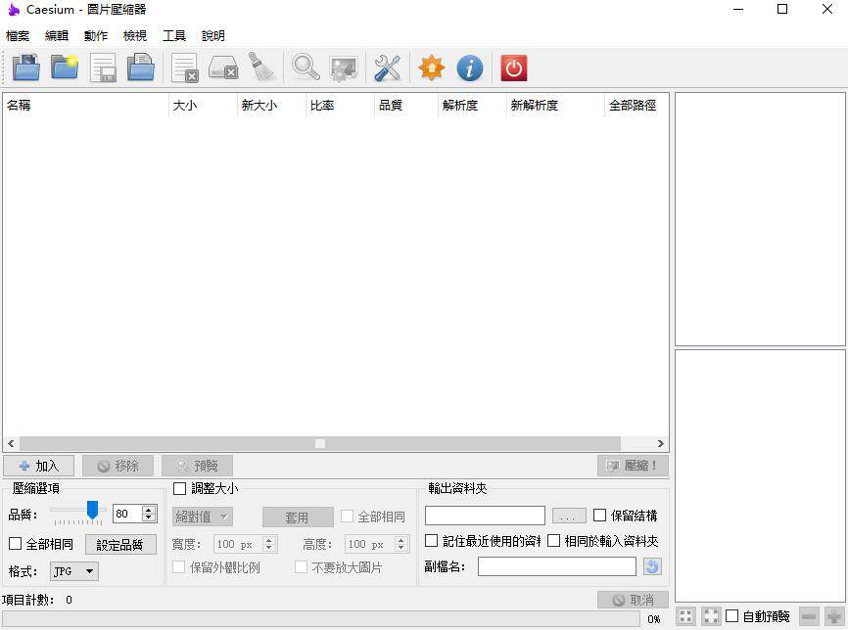This screenshot has height=630, width=848.
Task: Click the orange update check icon
Action: pyautogui.click(x=432, y=68)
